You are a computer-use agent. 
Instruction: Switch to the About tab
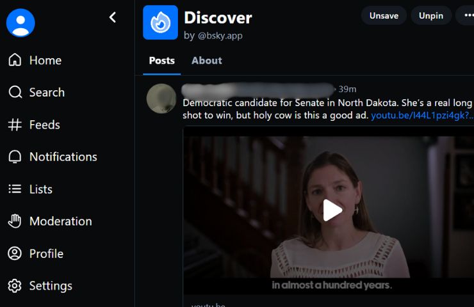tap(206, 61)
